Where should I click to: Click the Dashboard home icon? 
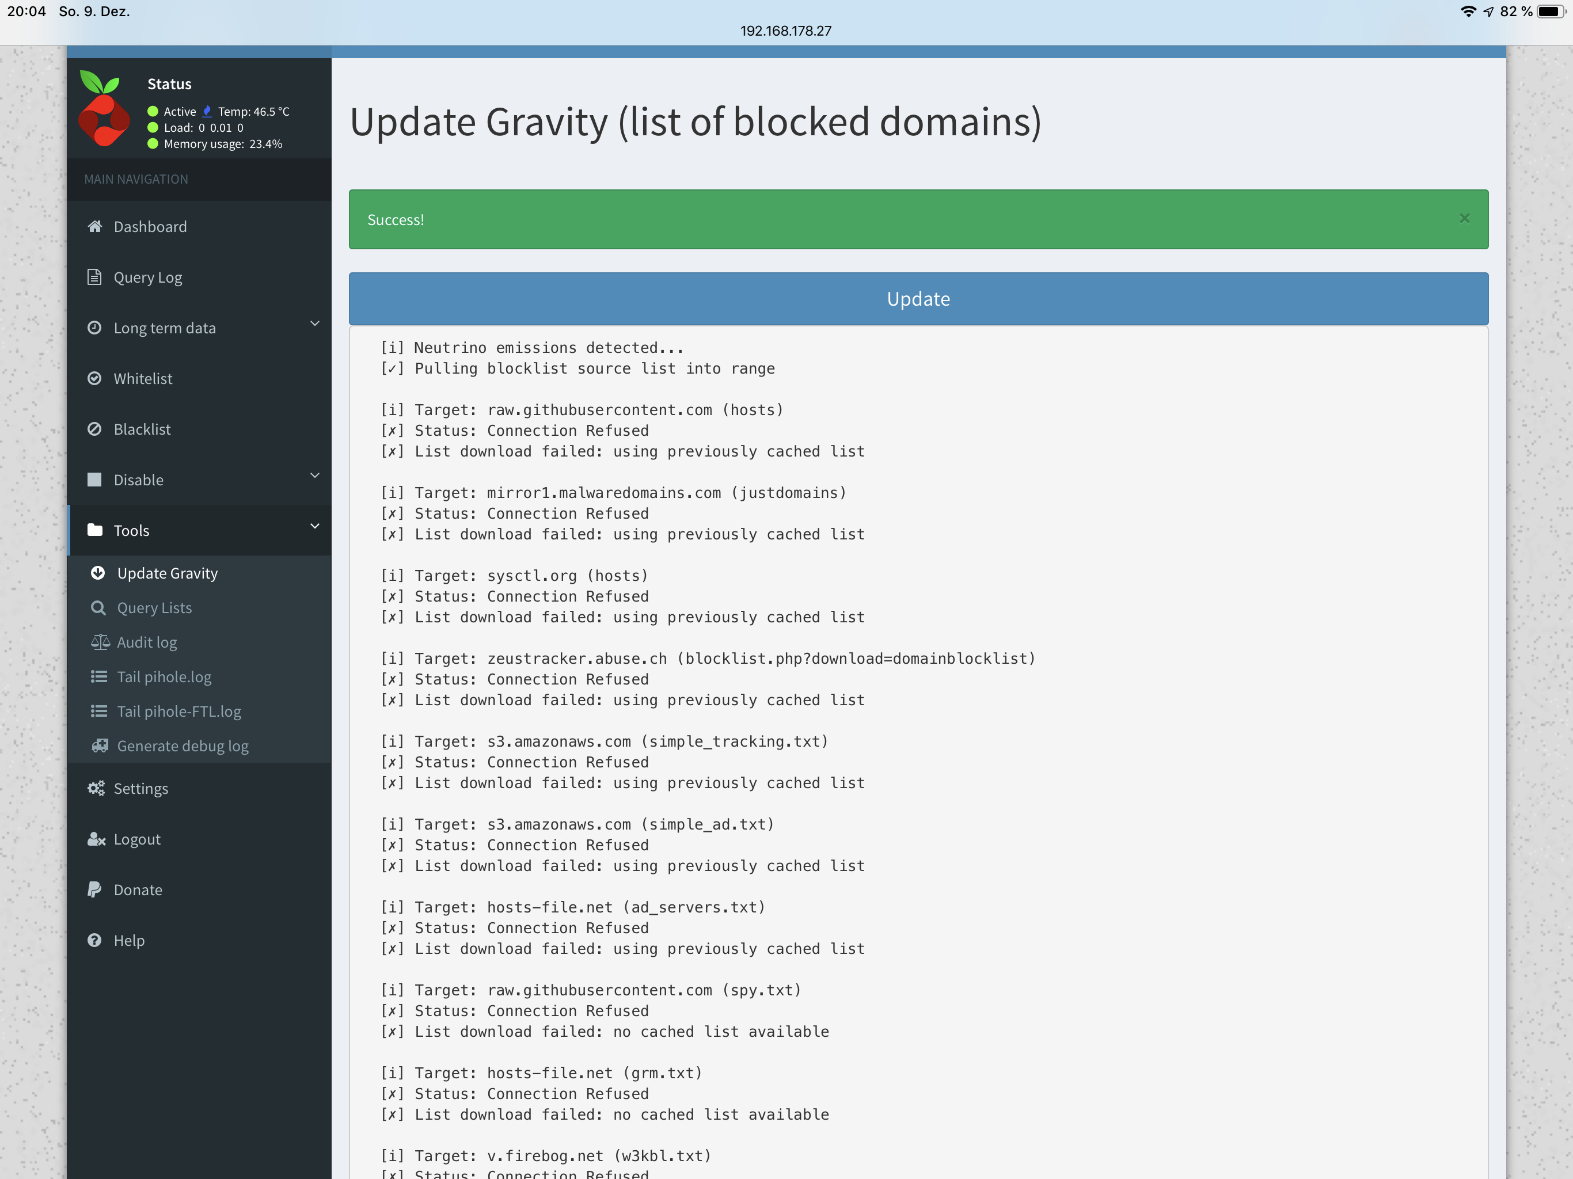point(96,226)
